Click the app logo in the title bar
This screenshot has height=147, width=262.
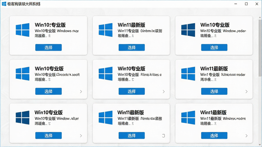4,4
